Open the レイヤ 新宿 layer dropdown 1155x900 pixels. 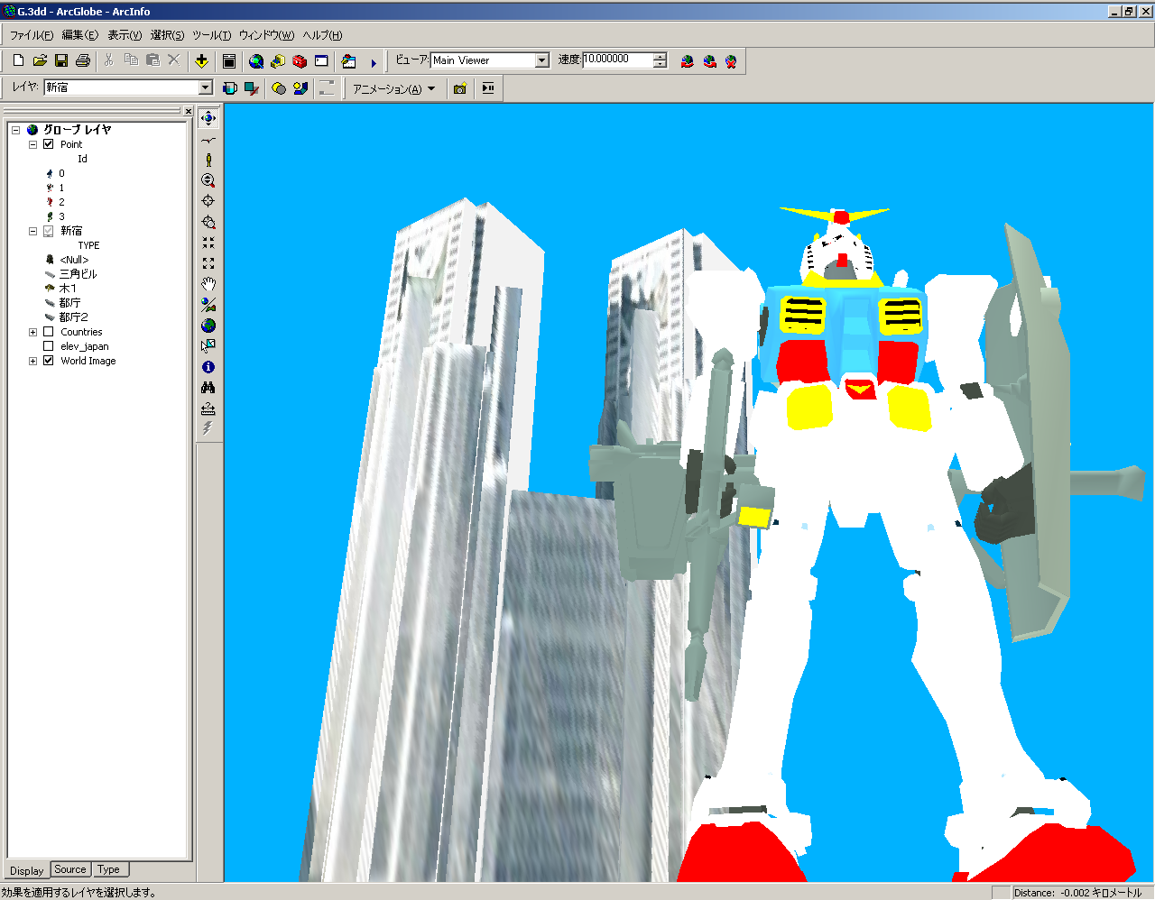point(206,87)
